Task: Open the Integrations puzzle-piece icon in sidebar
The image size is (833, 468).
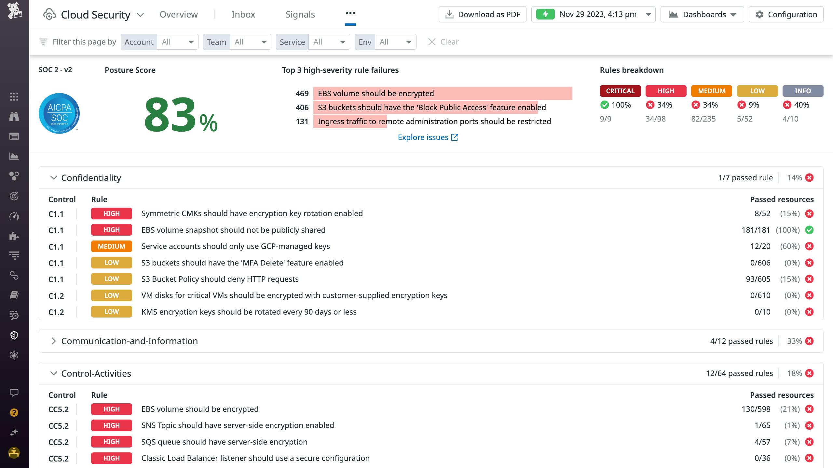Action: (14, 235)
